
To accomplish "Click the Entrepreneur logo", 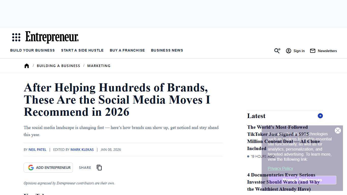I will 52,37.
